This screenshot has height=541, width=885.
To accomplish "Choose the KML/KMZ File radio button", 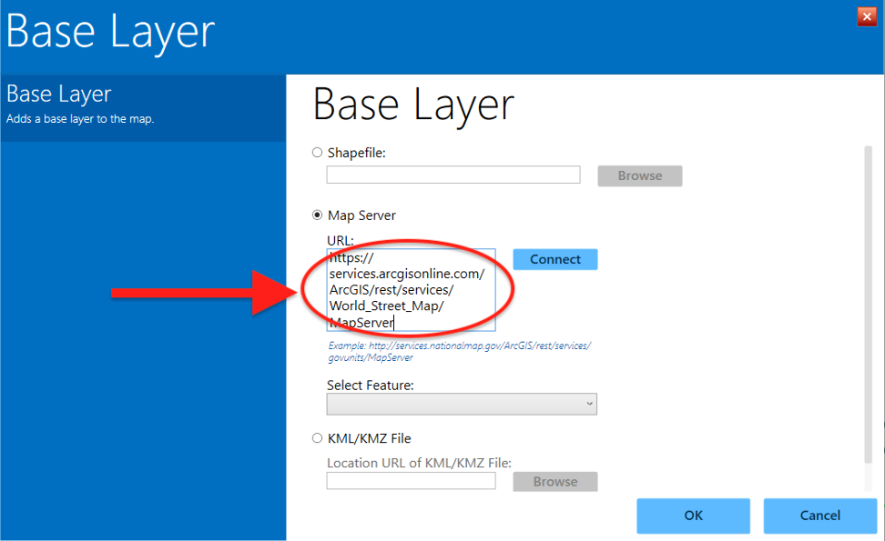I will 317,438.
